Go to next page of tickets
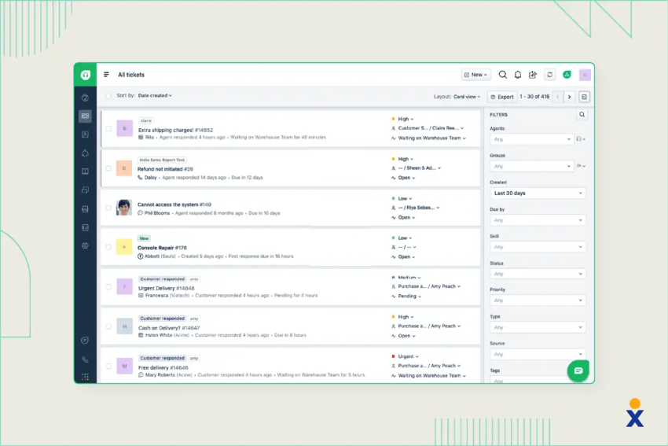The image size is (668, 446). tap(570, 97)
